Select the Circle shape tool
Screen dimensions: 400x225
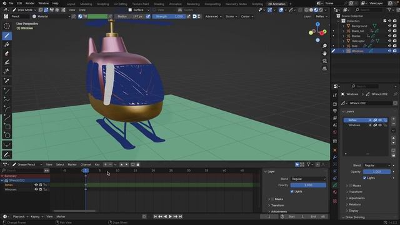click(x=7, y=135)
